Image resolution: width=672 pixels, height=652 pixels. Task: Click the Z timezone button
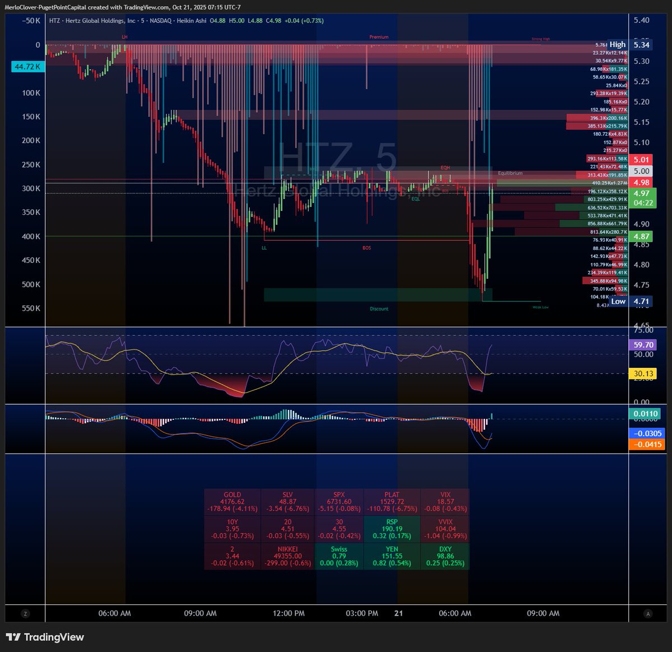pos(25,614)
